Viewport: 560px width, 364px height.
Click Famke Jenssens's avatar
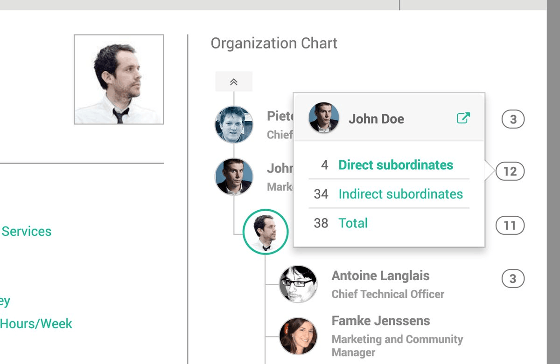(298, 336)
